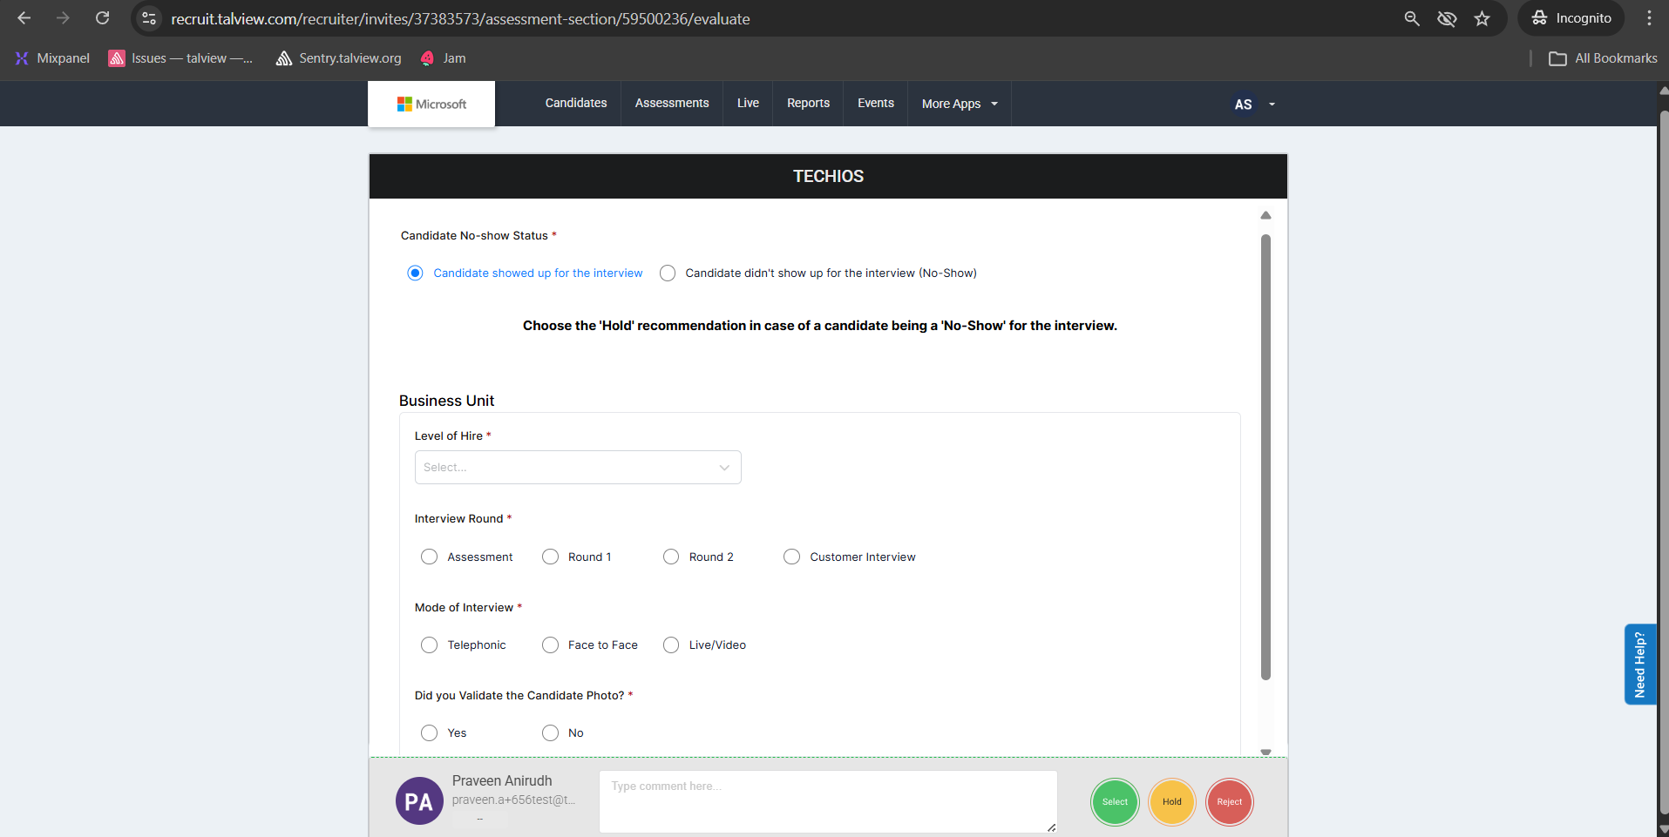The width and height of the screenshot is (1669, 837).
Task: Click the zoom magnifier icon in address bar
Action: (x=1412, y=18)
